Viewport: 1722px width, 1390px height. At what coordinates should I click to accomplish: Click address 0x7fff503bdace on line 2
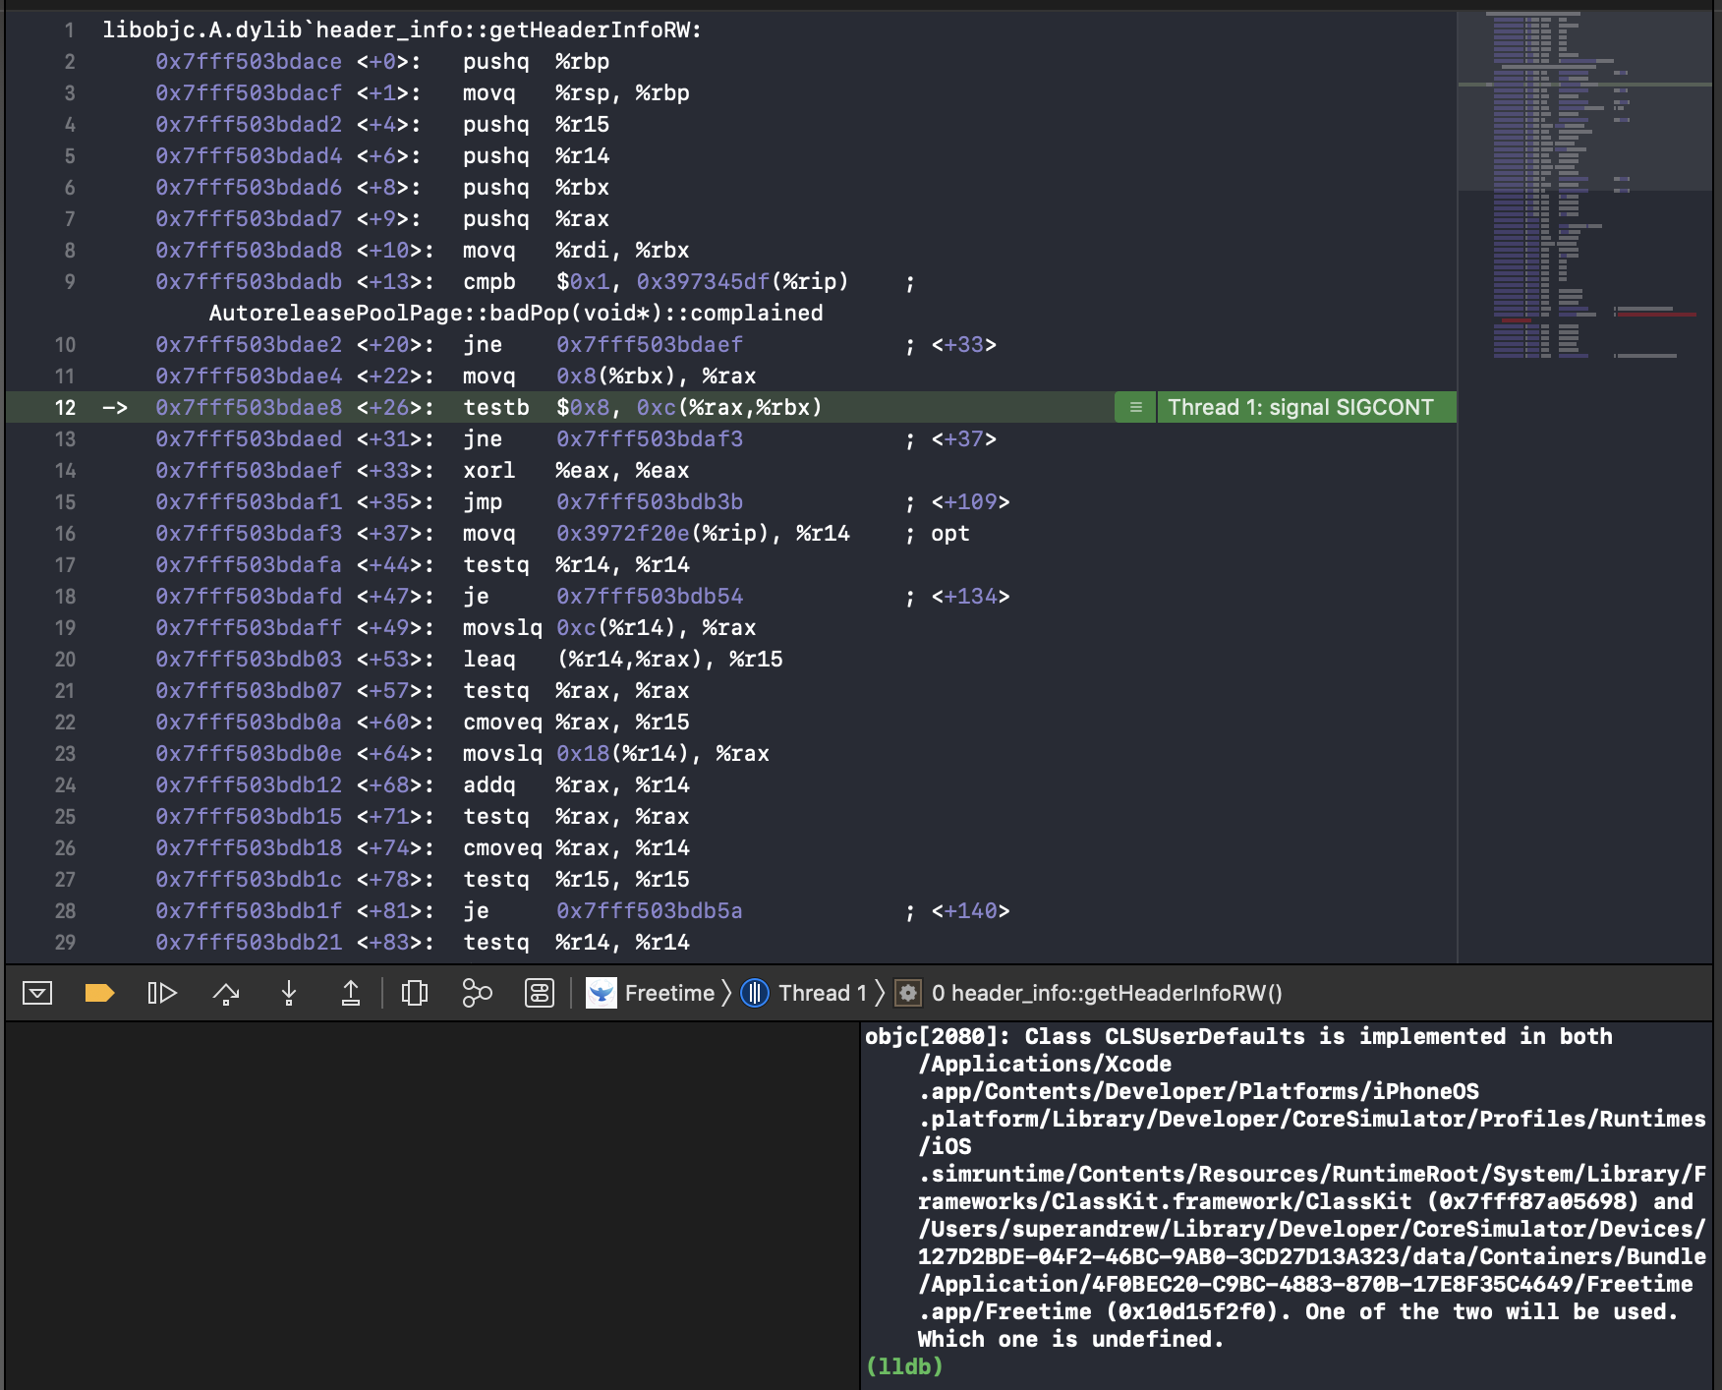(249, 61)
